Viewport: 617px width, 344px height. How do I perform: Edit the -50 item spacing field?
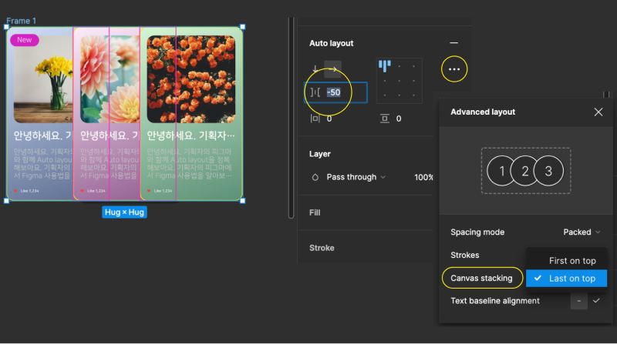click(x=335, y=92)
